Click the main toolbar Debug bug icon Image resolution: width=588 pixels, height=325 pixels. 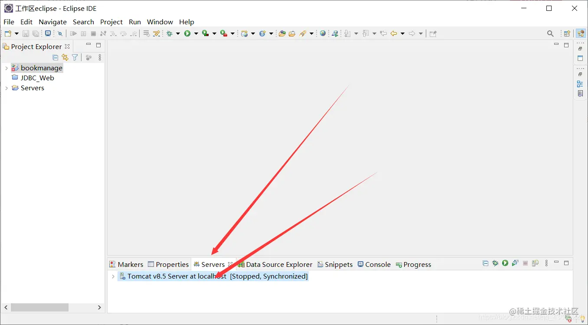click(170, 33)
